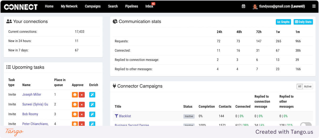Viewport: 319px width, 138px height.
Task: Open Daily Stats view
Action: pyautogui.click(x=303, y=22)
